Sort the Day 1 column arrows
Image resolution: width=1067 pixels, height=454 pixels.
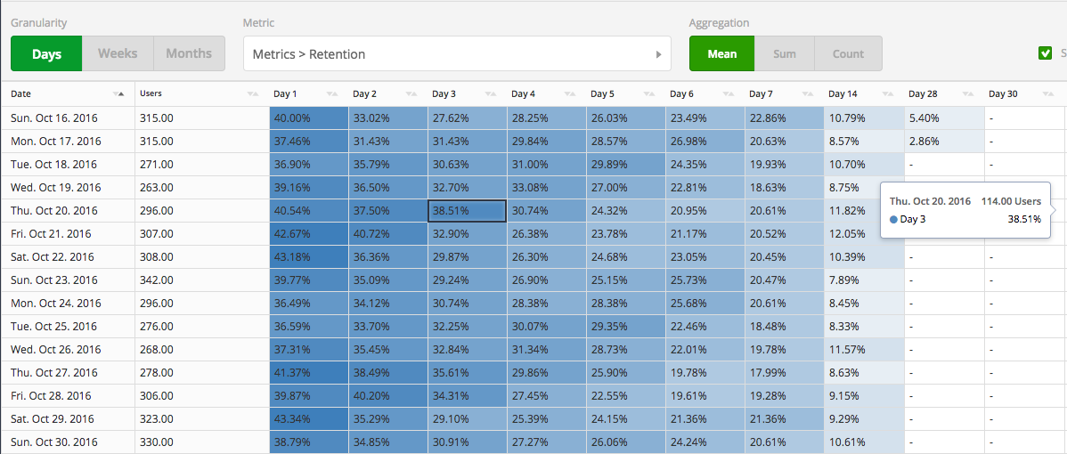[332, 93]
